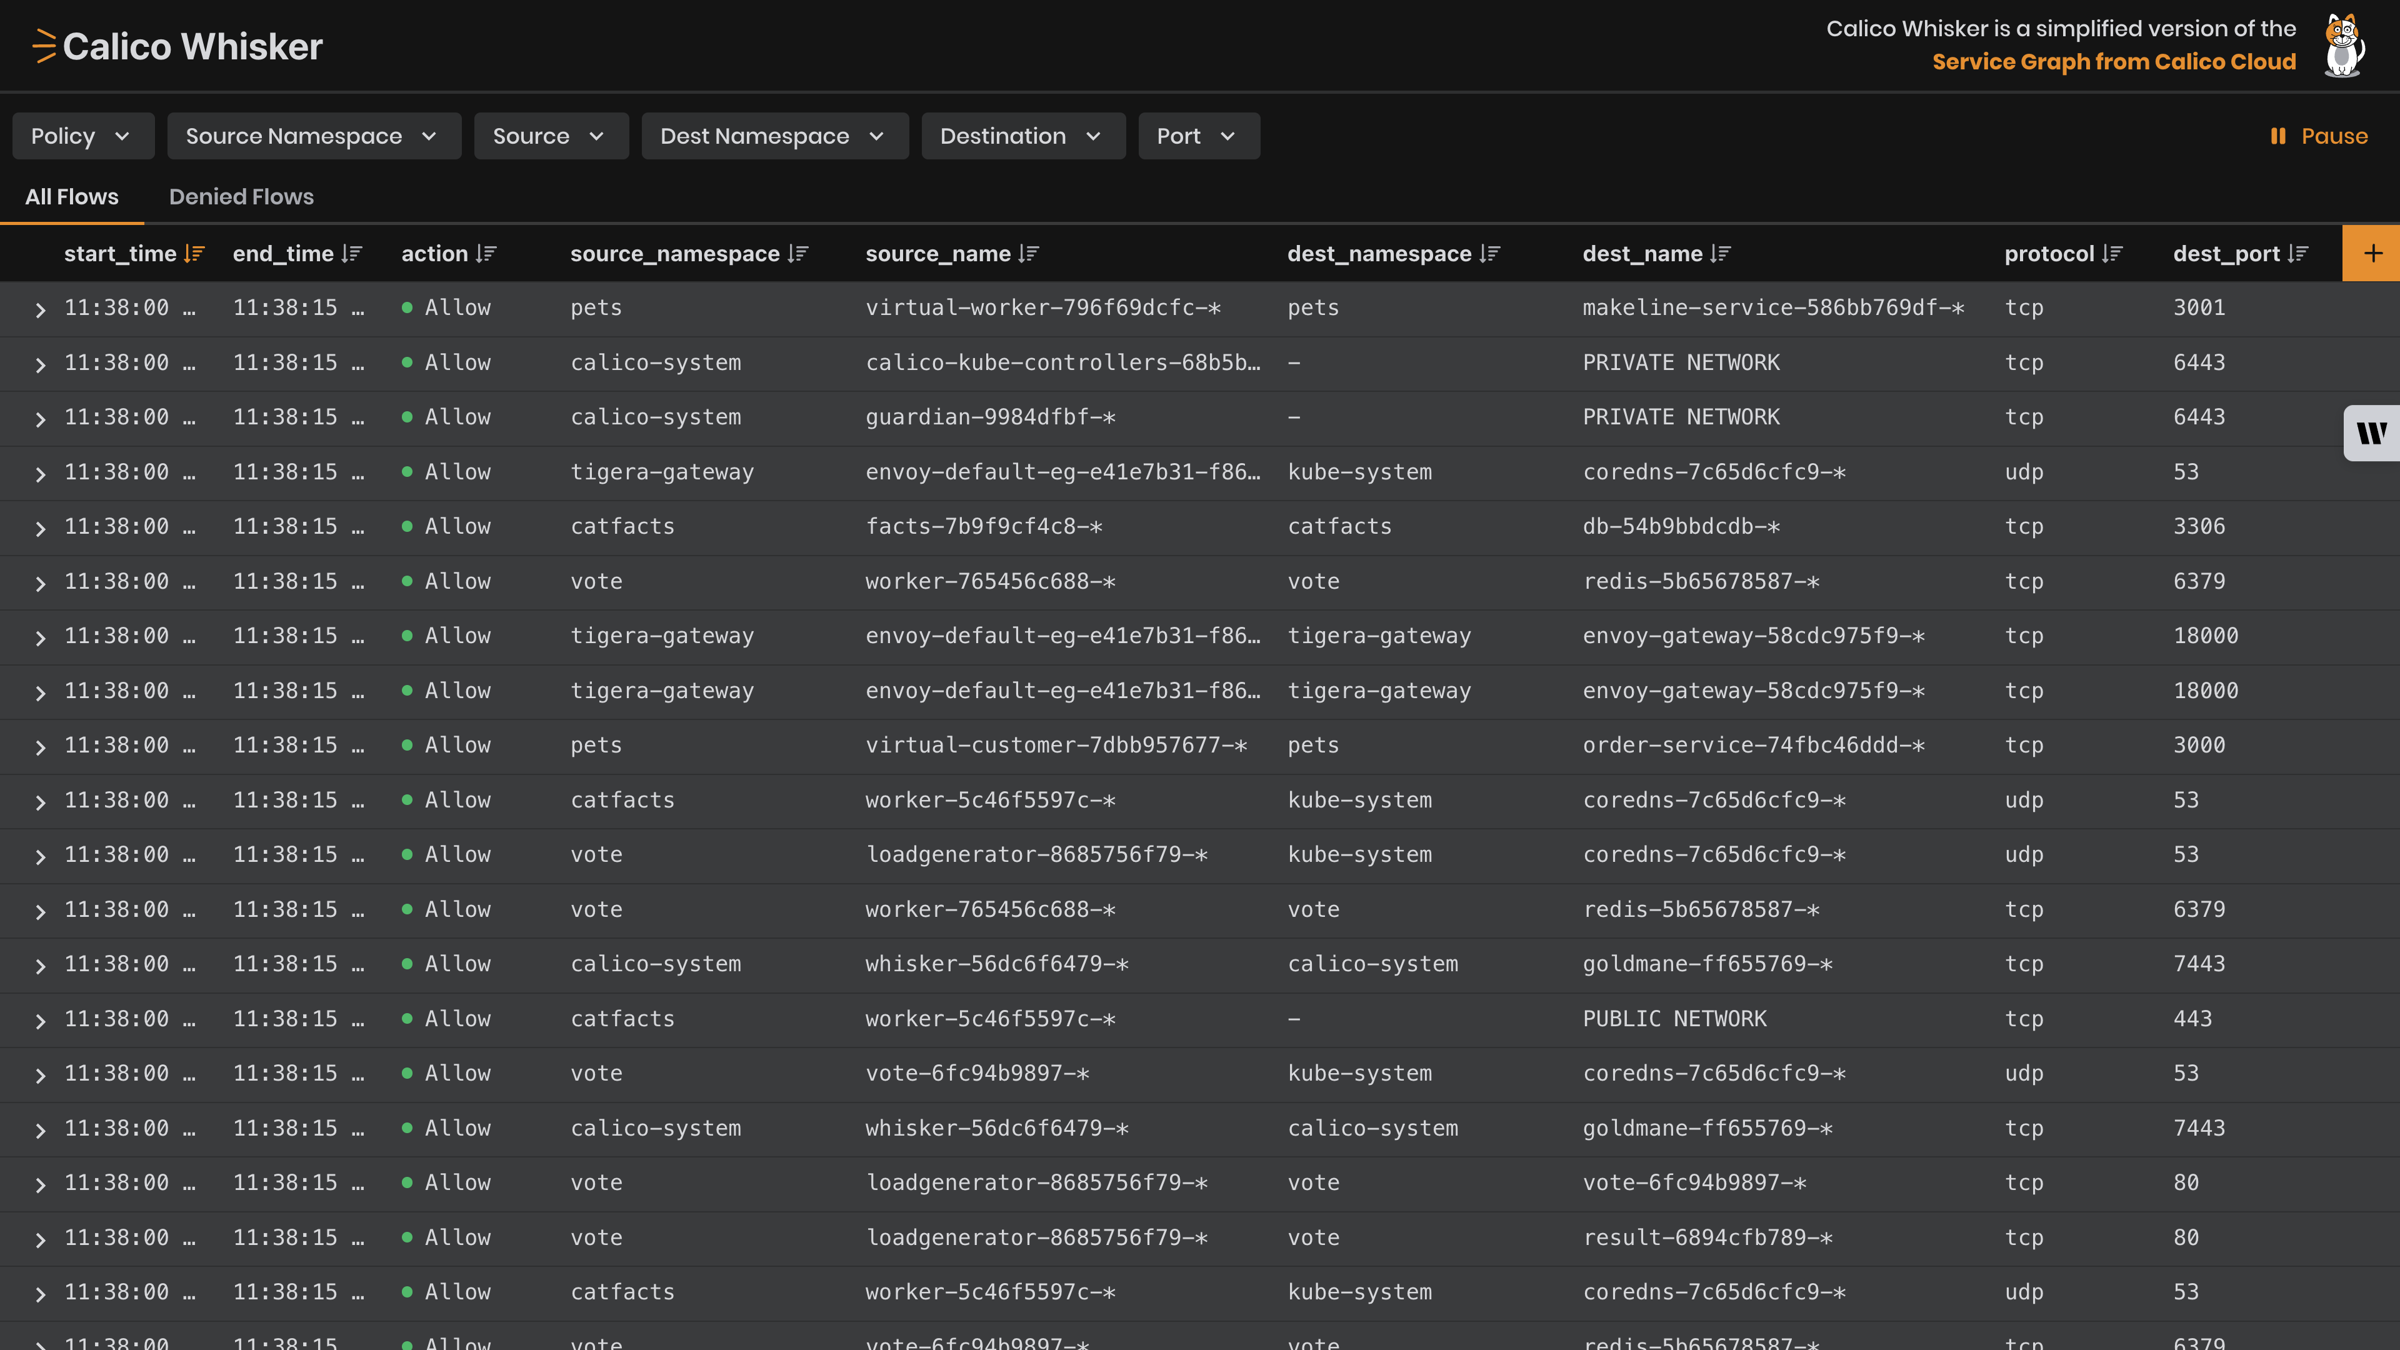The height and width of the screenshot is (1350, 2400).
Task: Click the Calico Whisker logo
Action: 177,46
